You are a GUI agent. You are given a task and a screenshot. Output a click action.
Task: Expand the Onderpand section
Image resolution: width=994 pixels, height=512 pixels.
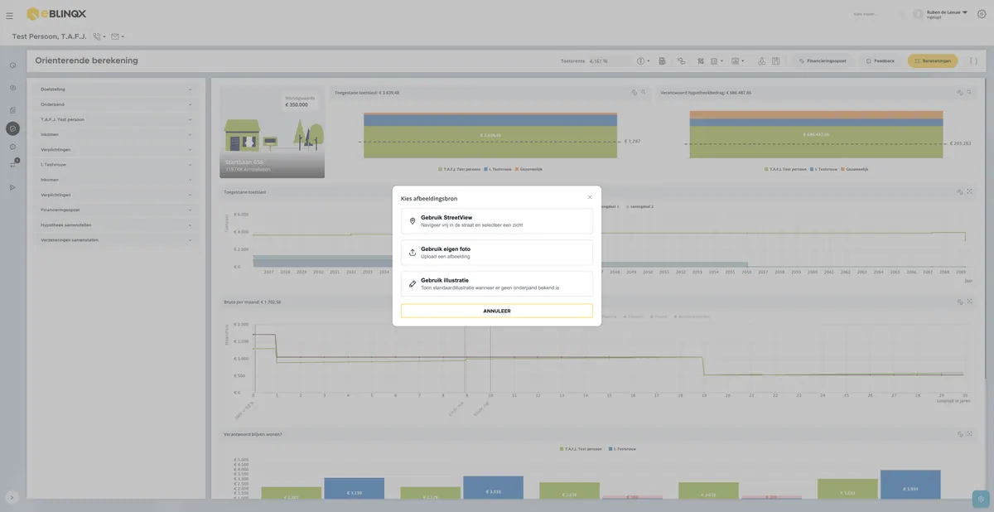click(116, 104)
